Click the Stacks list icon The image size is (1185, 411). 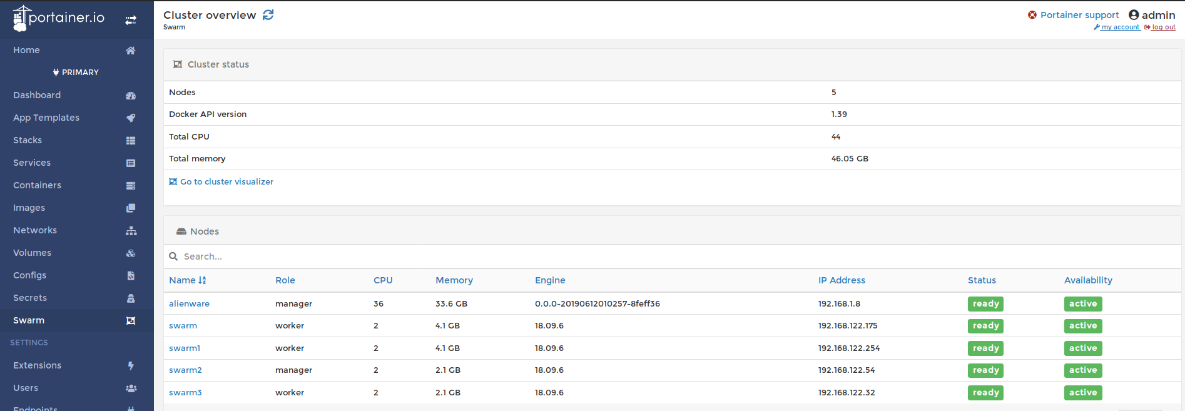(x=131, y=141)
